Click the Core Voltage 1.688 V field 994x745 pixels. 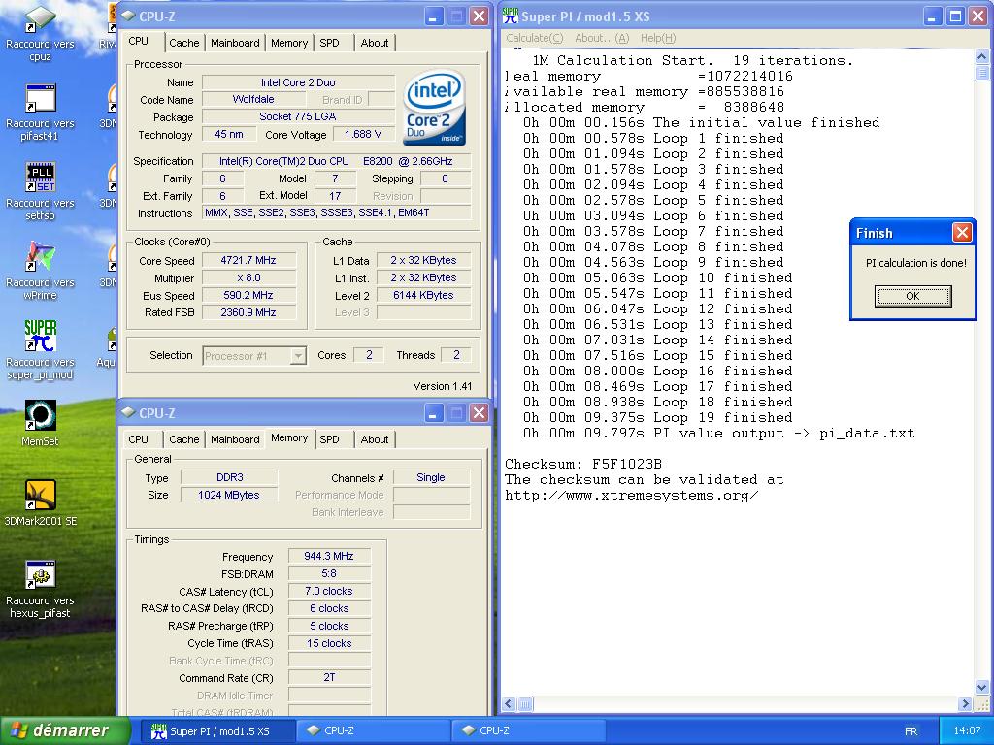point(363,134)
